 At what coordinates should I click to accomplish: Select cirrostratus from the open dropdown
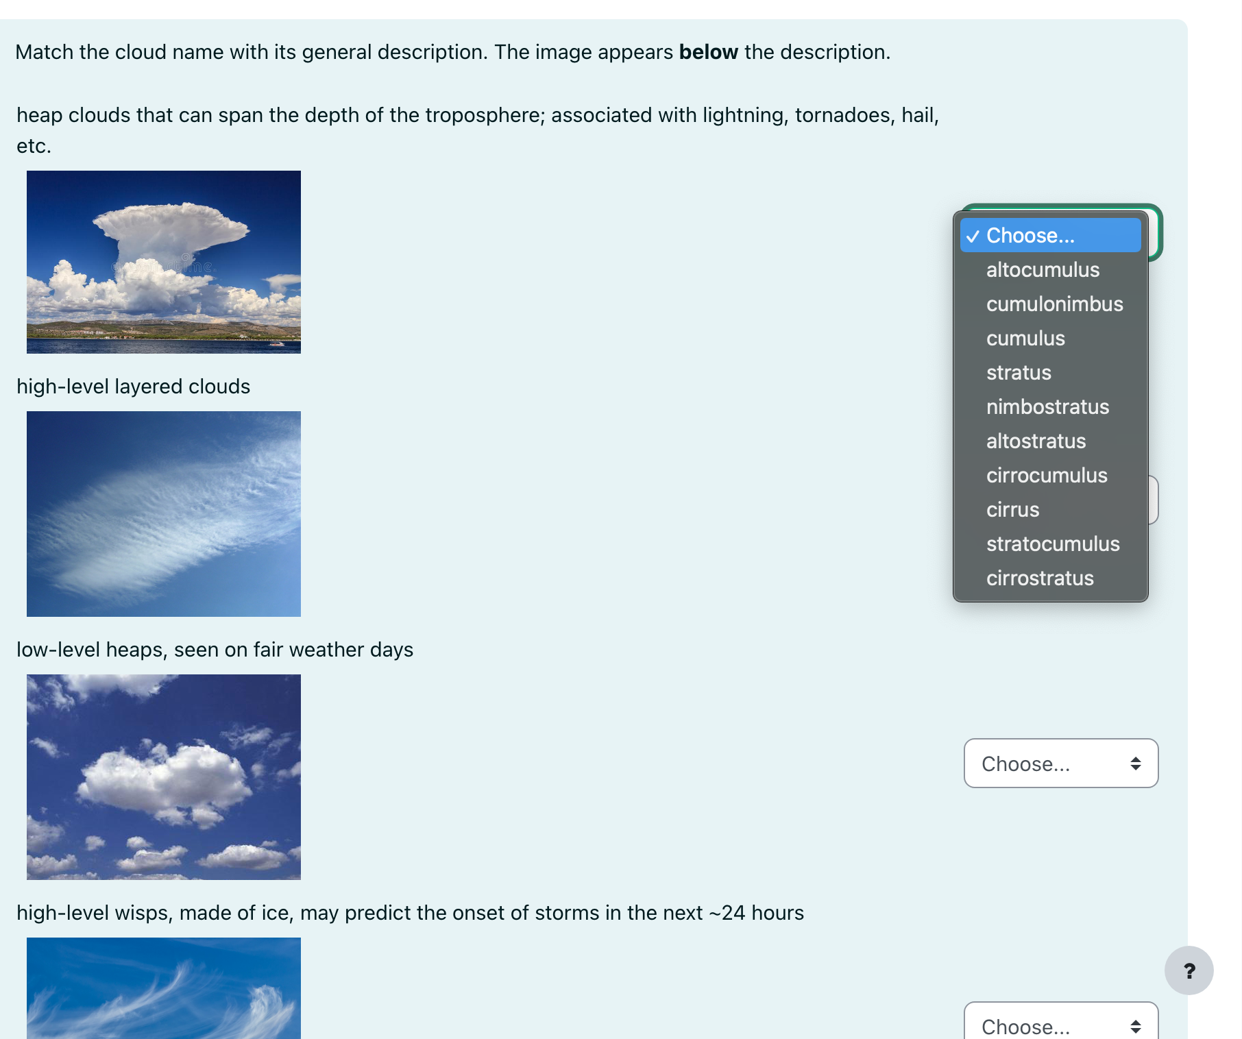(1040, 578)
